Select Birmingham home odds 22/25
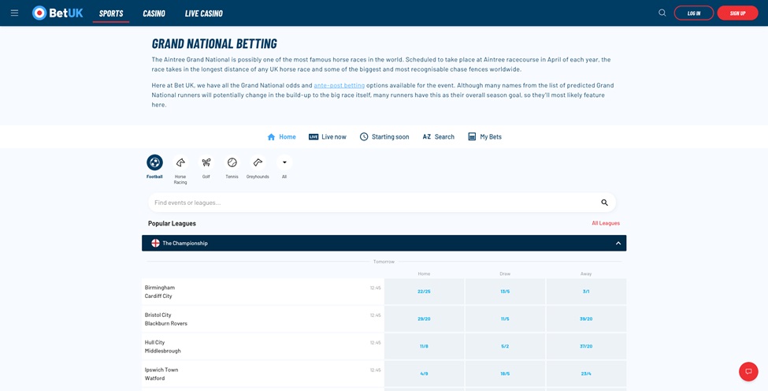Image resolution: width=768 pixels, height=391 pixels. click(x=424, y=292)
